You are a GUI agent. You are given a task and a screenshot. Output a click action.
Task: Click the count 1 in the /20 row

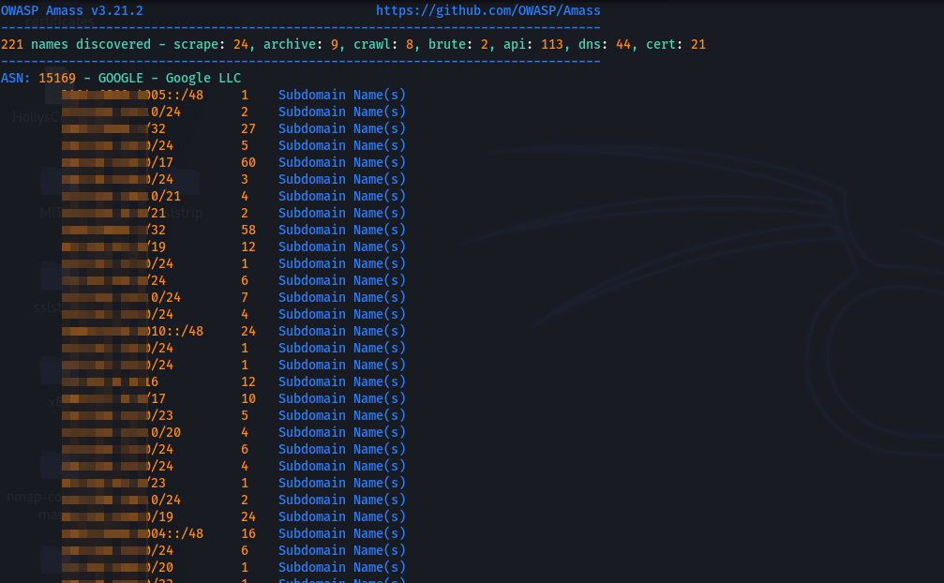point(245,567)
